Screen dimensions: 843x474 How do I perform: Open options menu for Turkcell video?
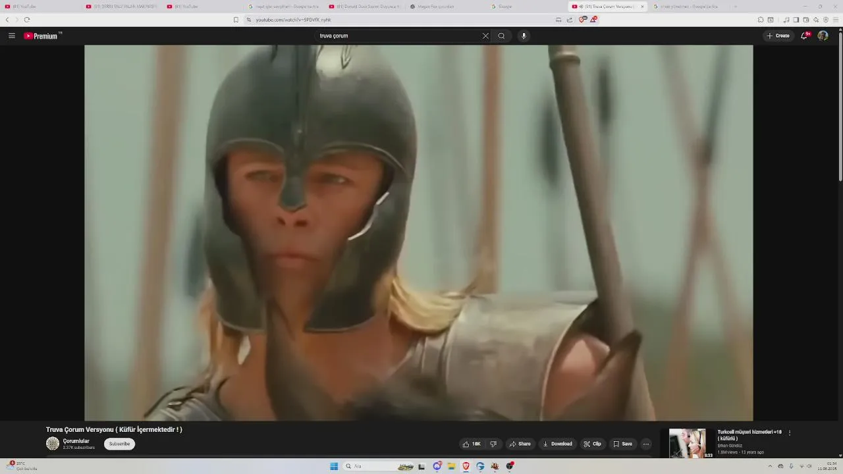pyautogui.click(x=790, y=433)
